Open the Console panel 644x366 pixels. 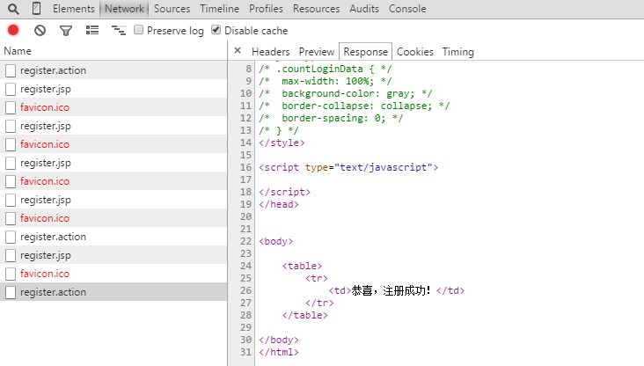(407, 9)
